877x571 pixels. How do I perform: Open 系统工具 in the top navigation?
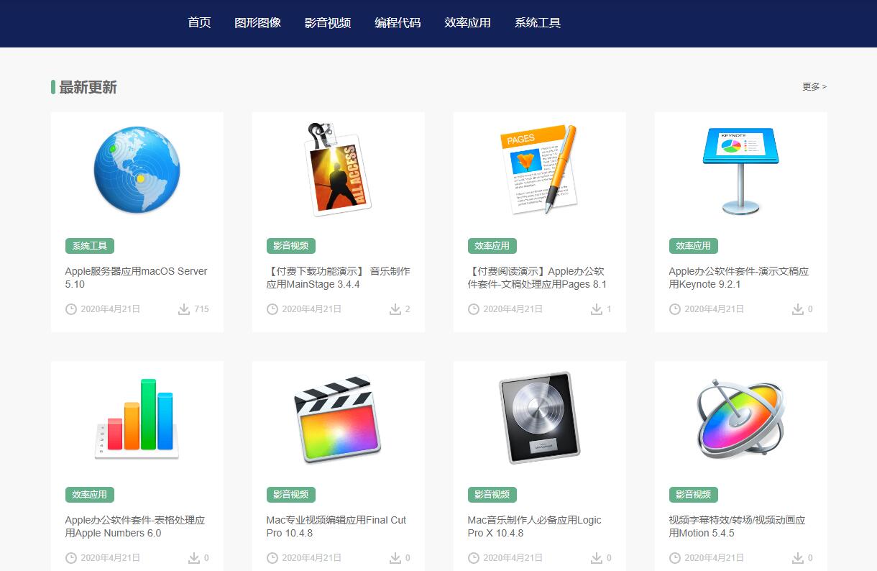tap(537, 22)
